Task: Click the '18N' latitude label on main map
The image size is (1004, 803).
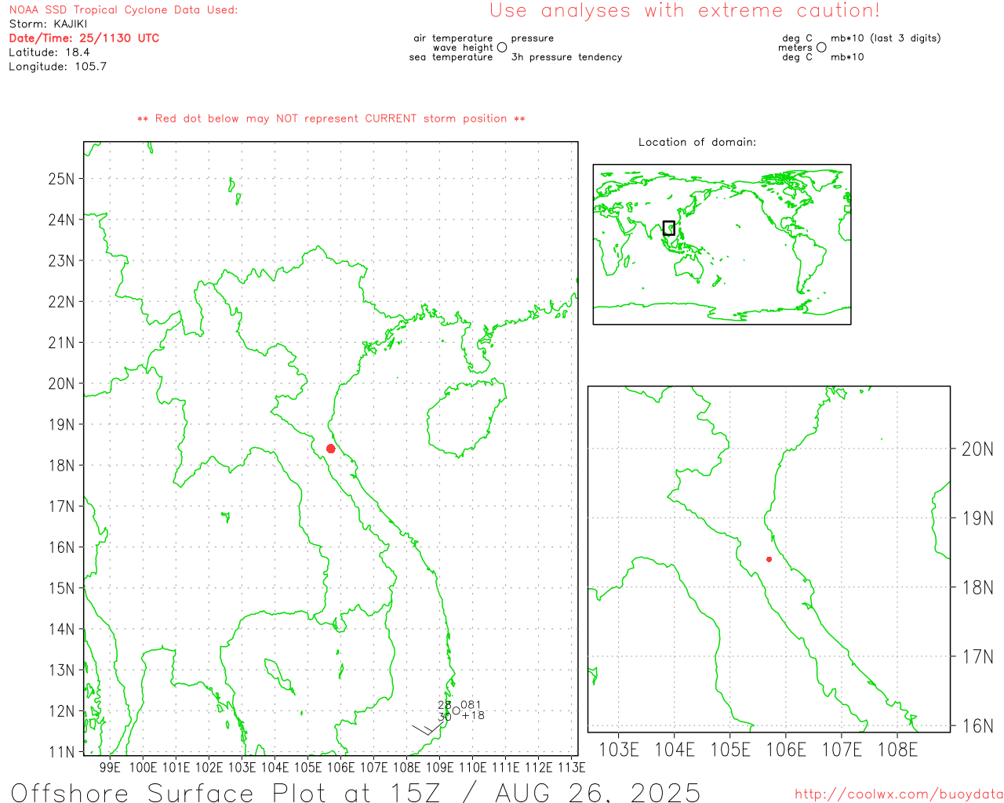Action: point(61,466)
